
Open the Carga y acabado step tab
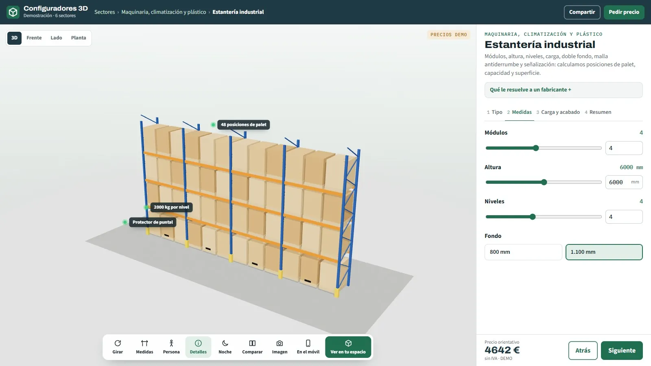pyautogui.click(x=558, y=112)
